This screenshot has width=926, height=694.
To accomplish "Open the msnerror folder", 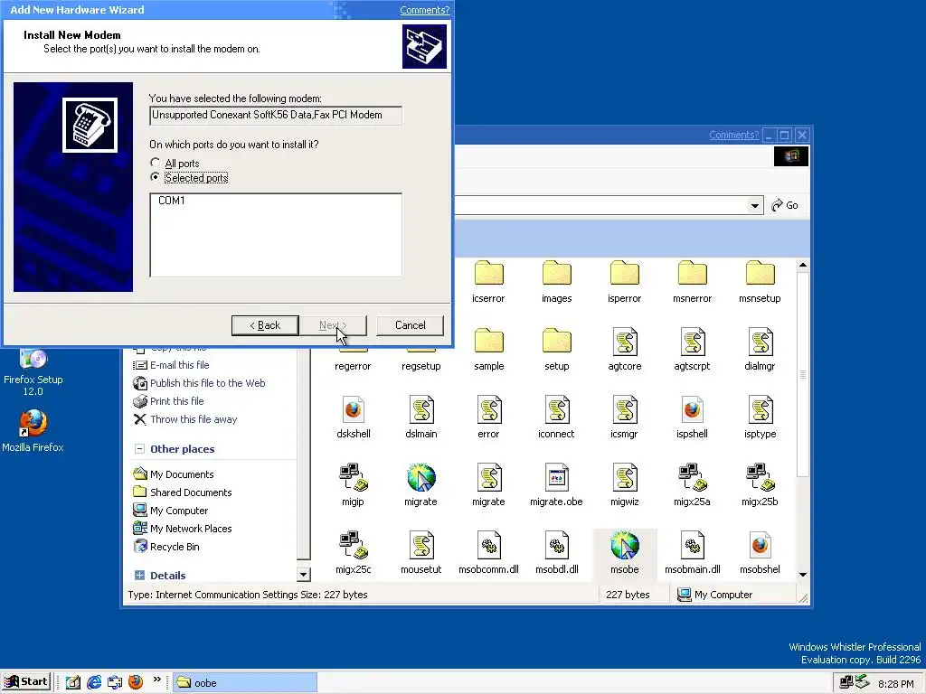I will point(692,283).
